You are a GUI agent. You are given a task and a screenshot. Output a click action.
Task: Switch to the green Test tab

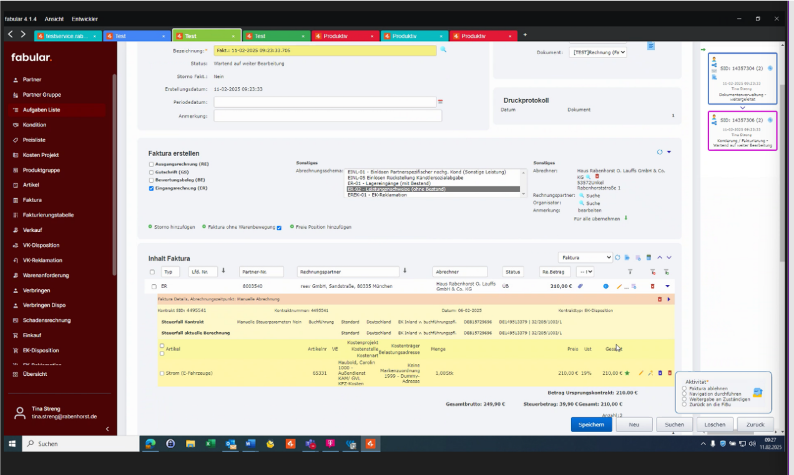[x=206, y=36]
